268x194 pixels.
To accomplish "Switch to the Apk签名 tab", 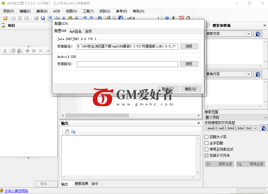I will 76,31.
